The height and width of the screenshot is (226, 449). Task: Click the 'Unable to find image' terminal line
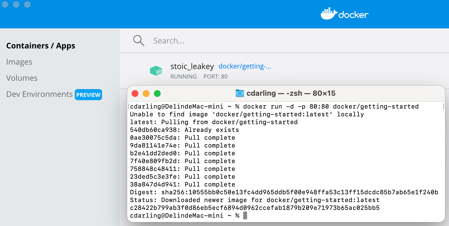247,114
